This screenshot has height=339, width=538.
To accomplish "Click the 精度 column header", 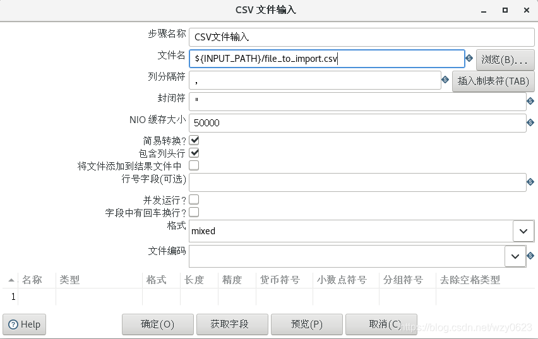I will 237,280.
